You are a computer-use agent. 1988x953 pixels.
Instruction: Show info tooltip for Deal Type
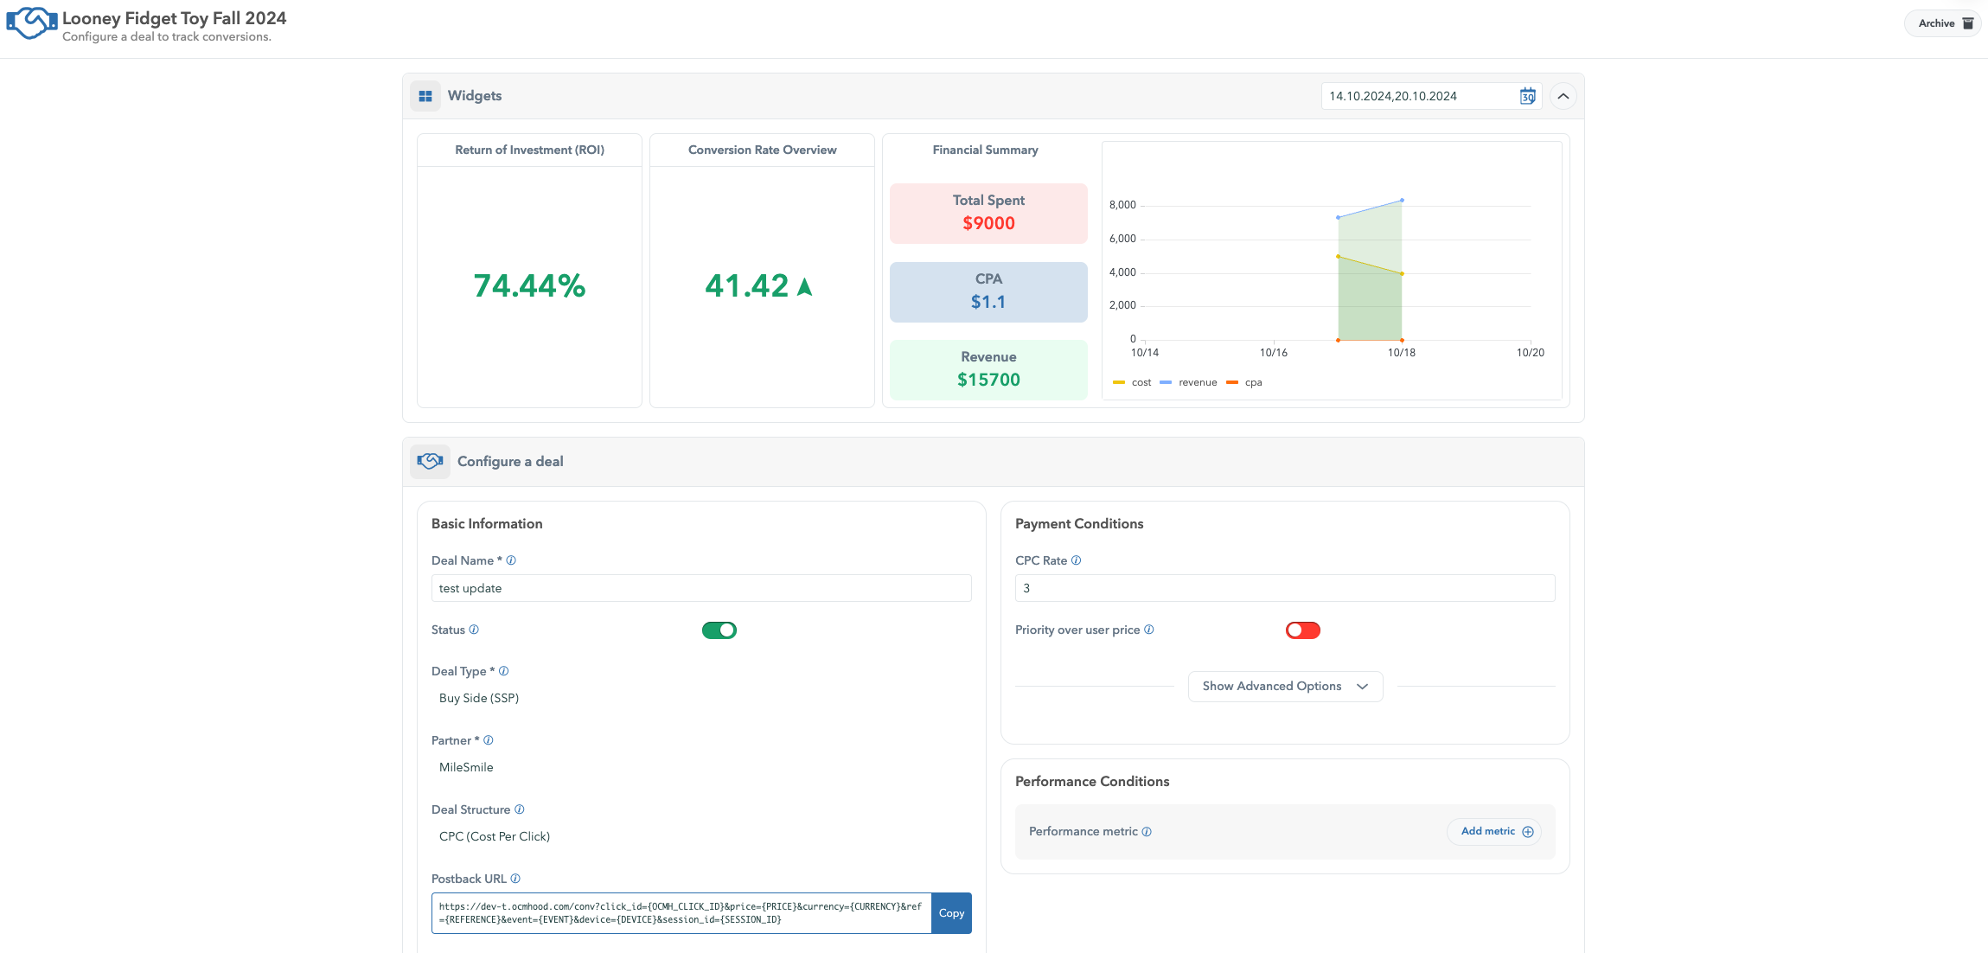pyautogui.click(x=504, y=671)
